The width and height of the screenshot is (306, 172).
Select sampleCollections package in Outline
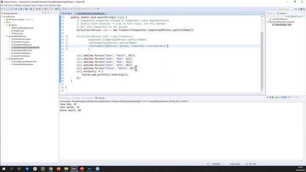pyautogui.click(x=280, y=19)
